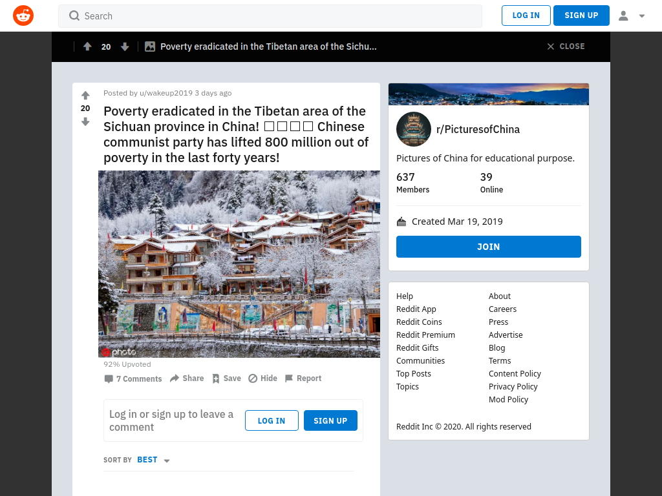
Task: Downvote using arrow beside post title
Action: (x=85, y=121)
